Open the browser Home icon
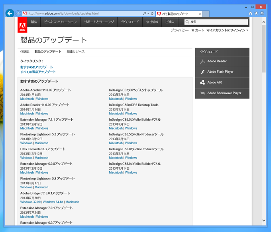Screen dimensions: 271x232 [250, 13]
